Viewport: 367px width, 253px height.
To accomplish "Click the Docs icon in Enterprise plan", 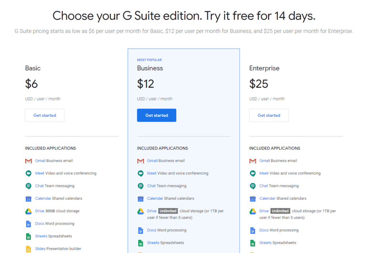I will [x=253, y=230].
